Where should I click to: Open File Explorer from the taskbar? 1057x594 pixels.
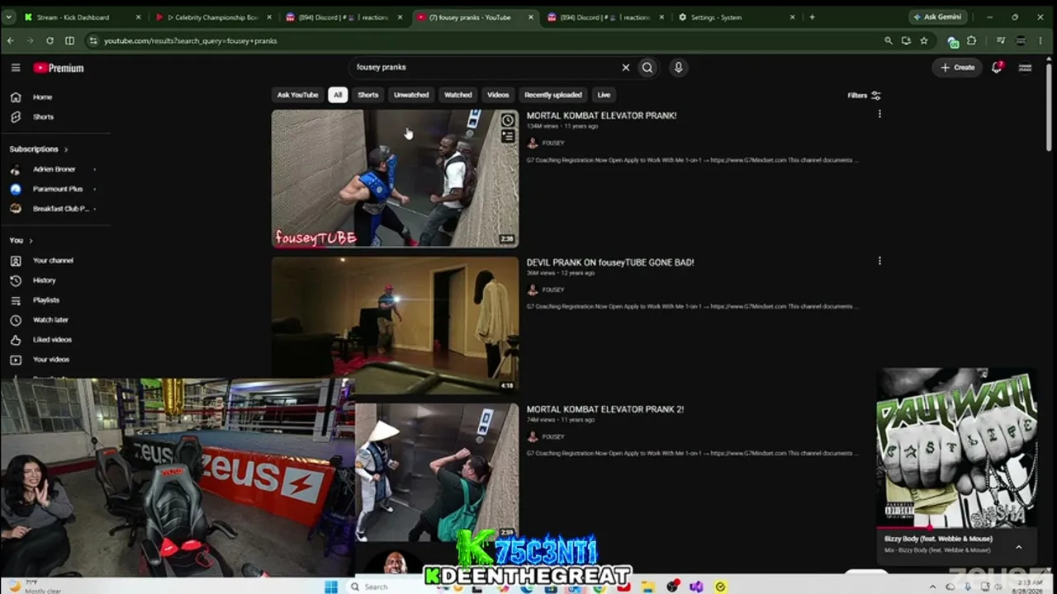648,587
